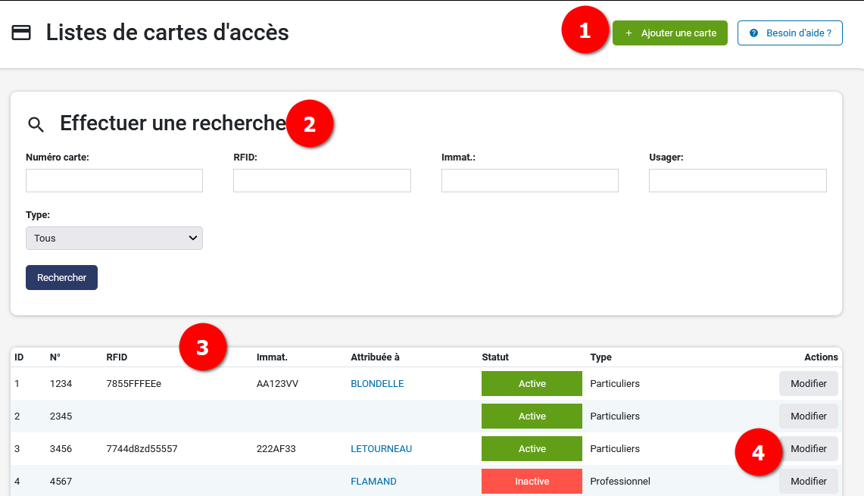Follow the FLAMAND user link
864x496 pixels.
tap(373, 482)
